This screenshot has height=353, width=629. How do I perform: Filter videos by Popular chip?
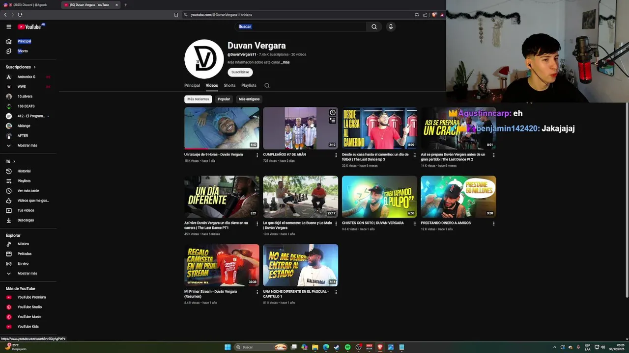click(x=224, y=99)
